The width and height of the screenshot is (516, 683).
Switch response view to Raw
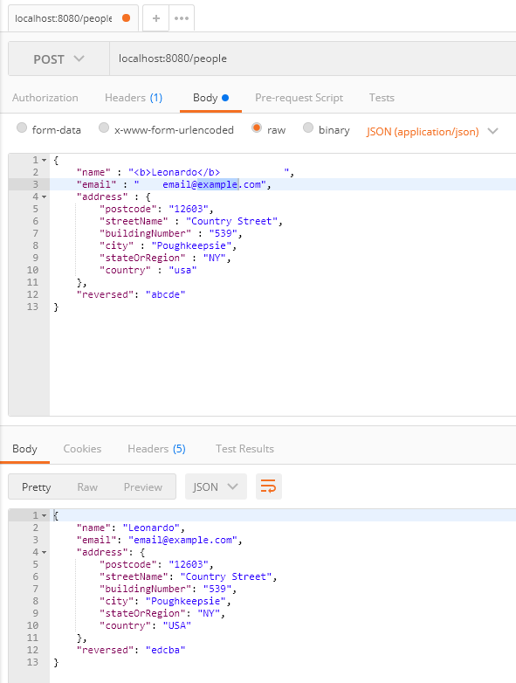click(x=87, y=487)
